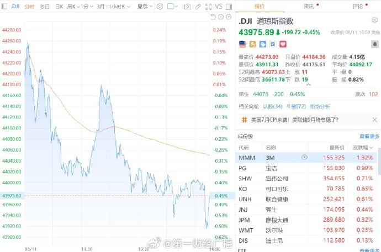Click the 名称 column header
The height and width of the screenshot is (252, 381).
[271, 147]
